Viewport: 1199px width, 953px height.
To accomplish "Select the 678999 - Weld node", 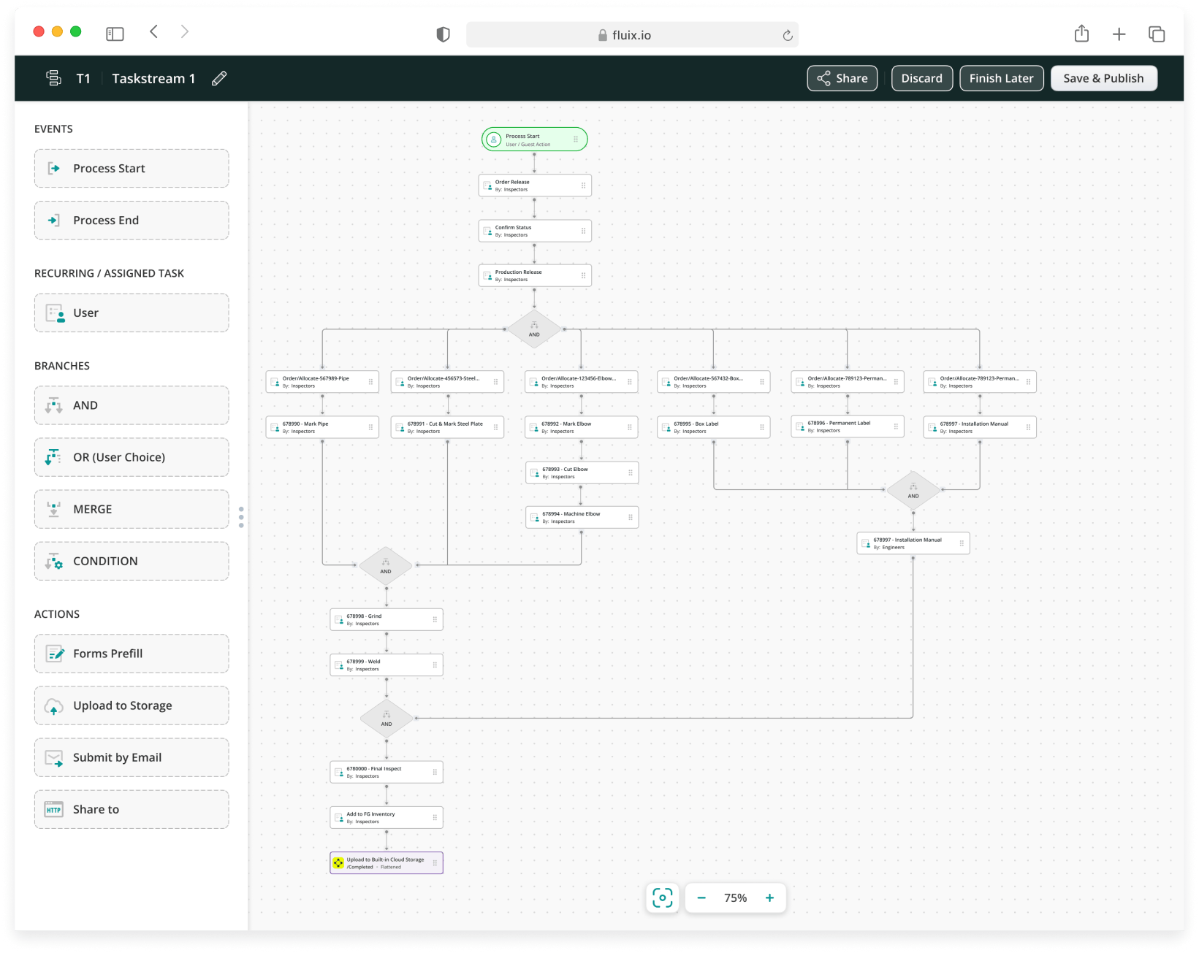I will click(387, 665).
